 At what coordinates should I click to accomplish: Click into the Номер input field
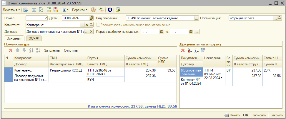pos(36,18)
